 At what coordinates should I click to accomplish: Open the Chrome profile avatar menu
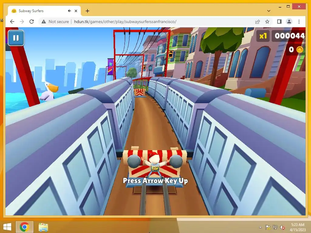click(x=289, y=22)
